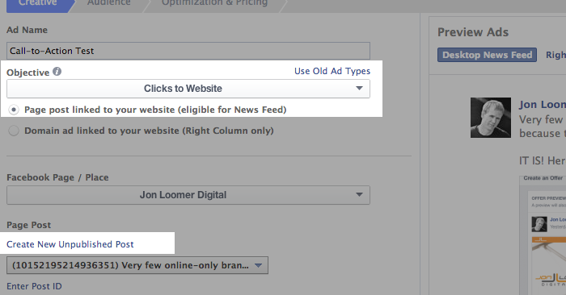Click the Objective label text

[x=27, y=73]
